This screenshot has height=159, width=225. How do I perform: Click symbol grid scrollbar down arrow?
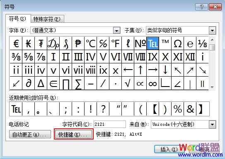pos(212,87)
